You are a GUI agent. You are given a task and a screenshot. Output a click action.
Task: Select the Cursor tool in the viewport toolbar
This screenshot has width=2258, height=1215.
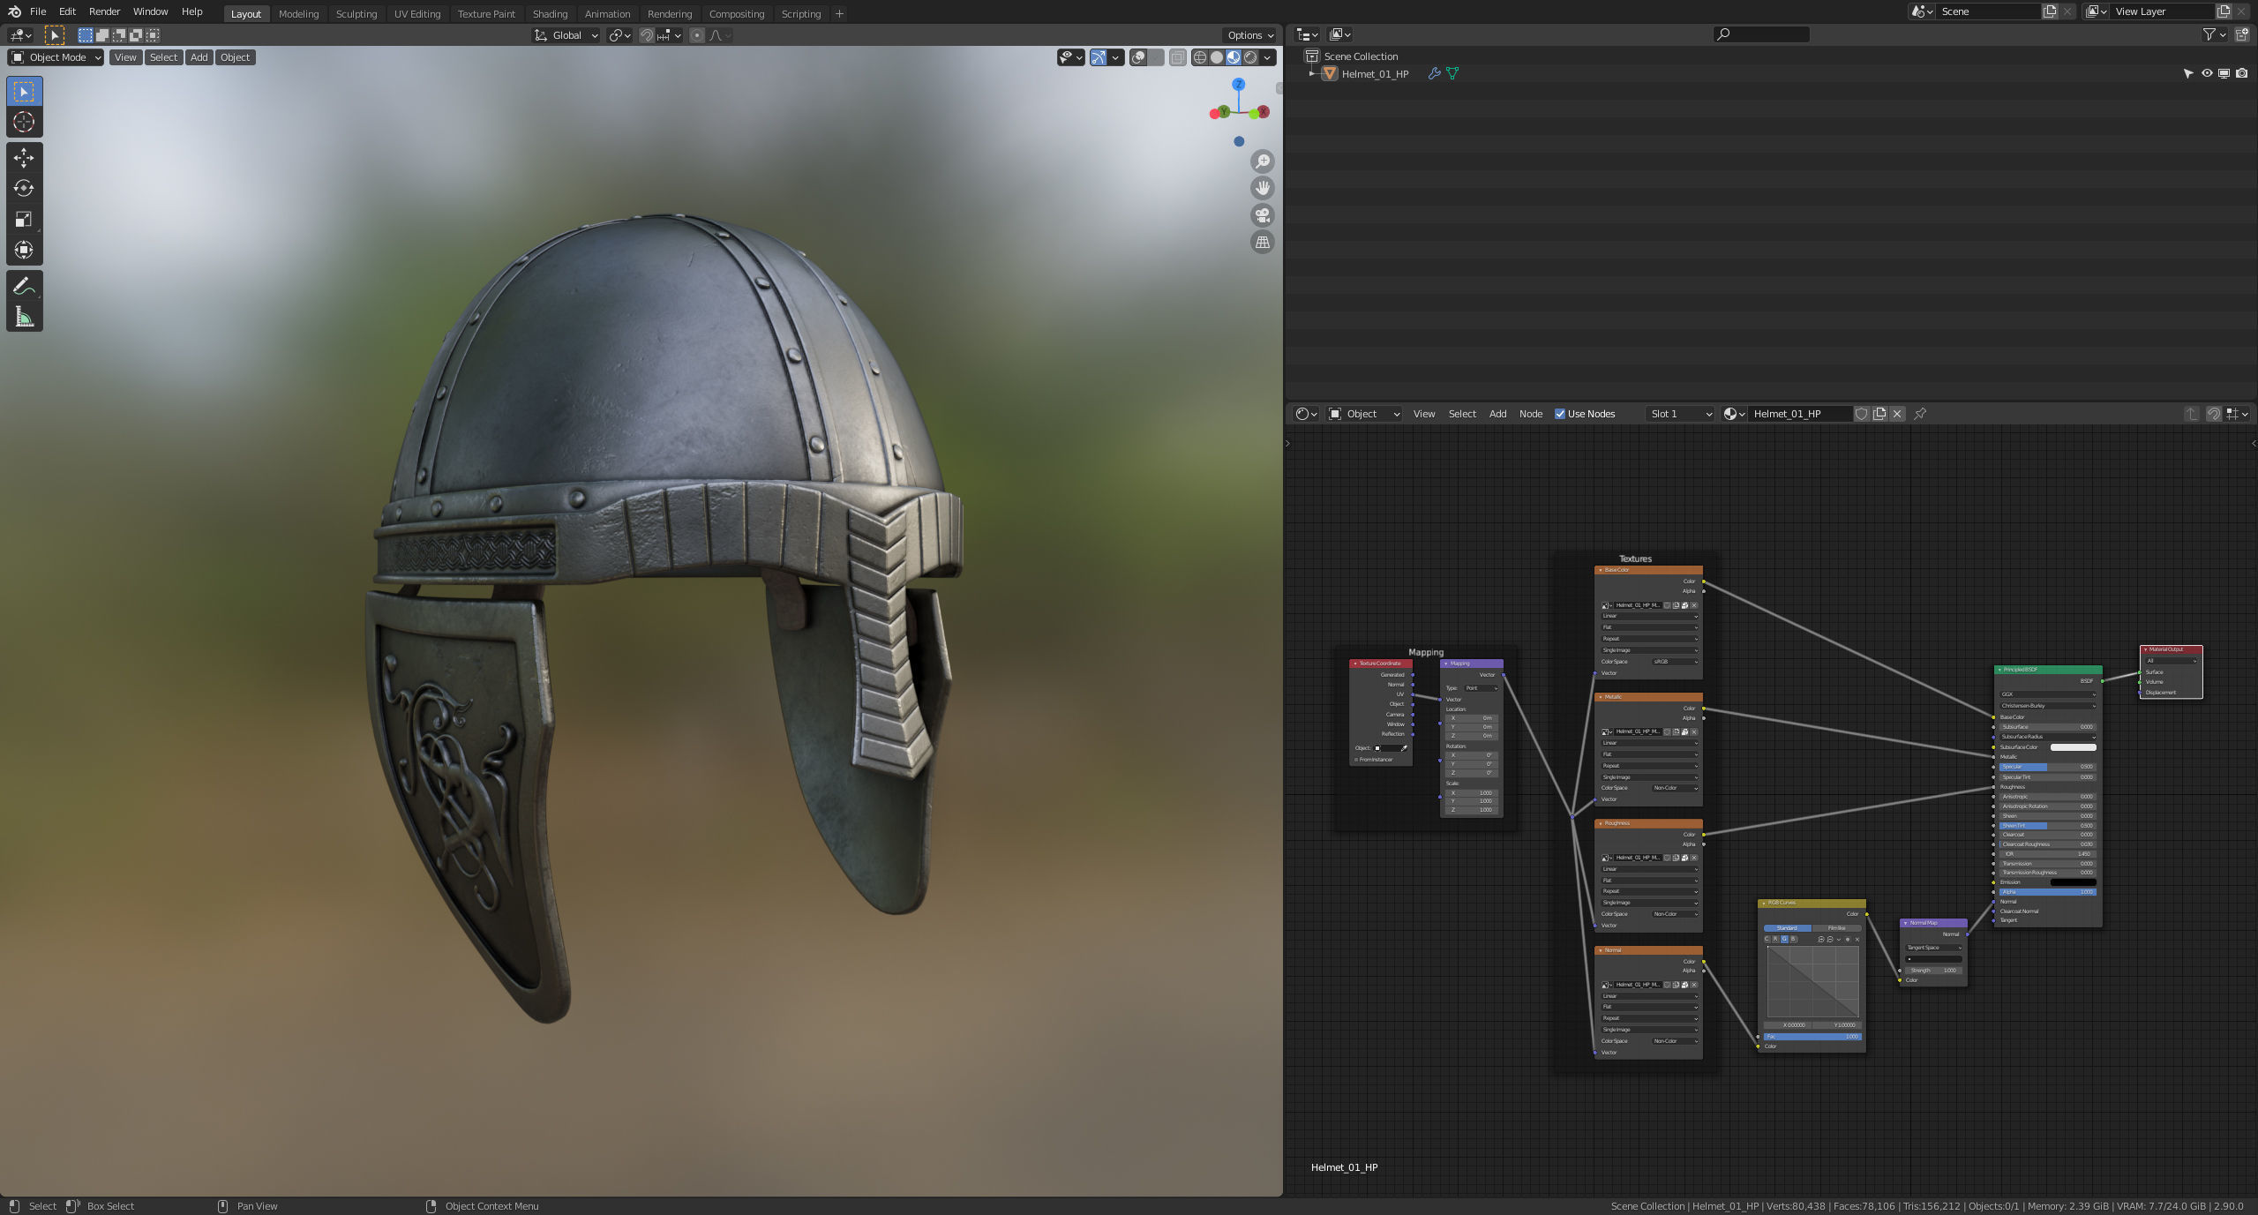point(24,122)
